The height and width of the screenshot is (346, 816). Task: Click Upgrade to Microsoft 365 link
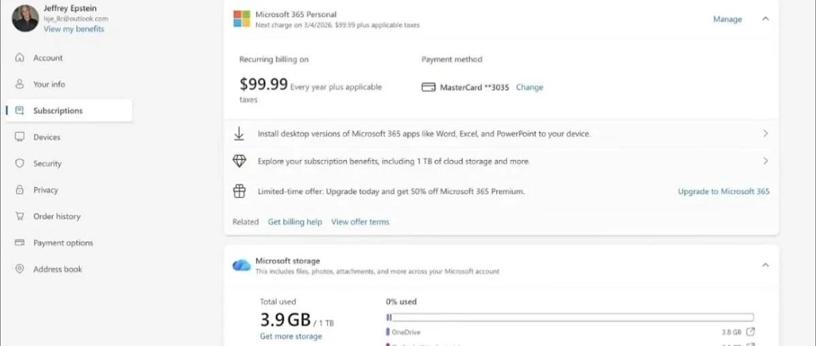point(724,191)
